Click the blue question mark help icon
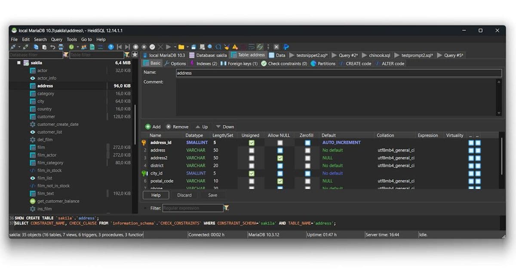 click(111, 47)
